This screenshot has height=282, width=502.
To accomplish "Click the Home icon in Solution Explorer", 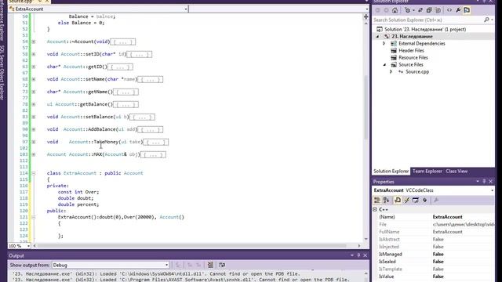I will (x=395, y=10).
